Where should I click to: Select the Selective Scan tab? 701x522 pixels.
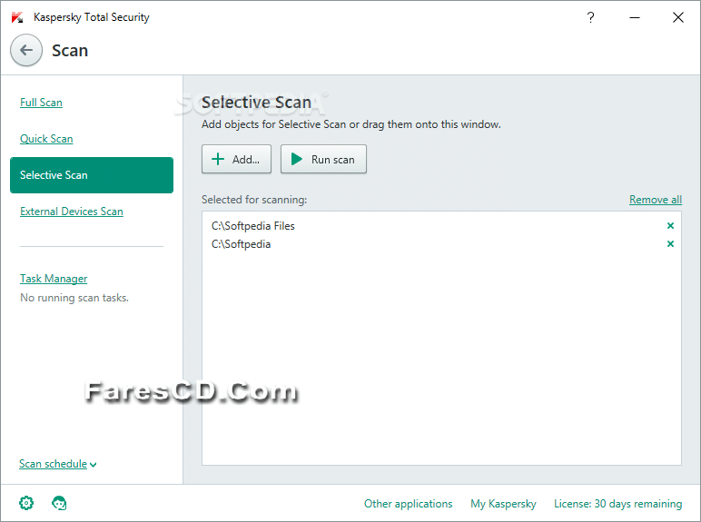[92, 175]
